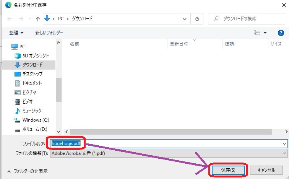Image resolution: width=289 pixels, height=179 pixels.
Task: Click the ダウンロードの検索 search box
Action: coord(248,18)
